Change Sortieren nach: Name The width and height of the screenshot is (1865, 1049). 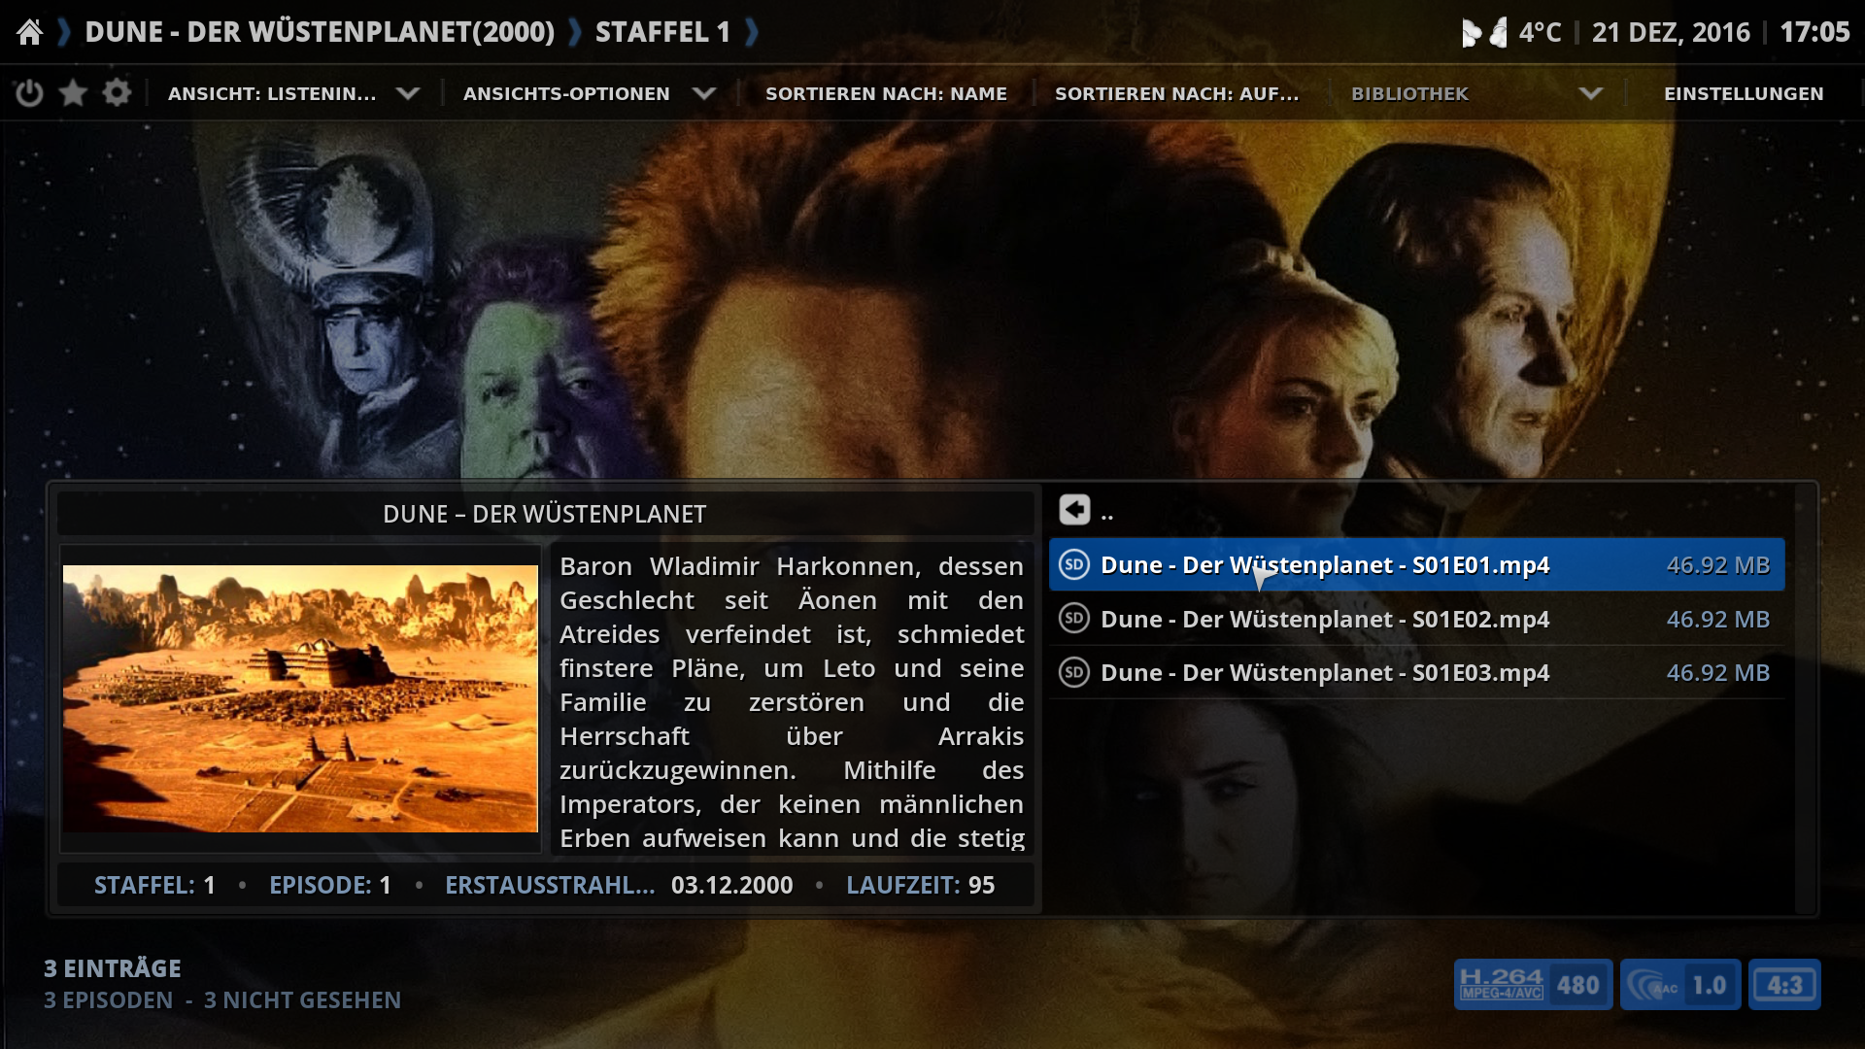click(886, 93)
